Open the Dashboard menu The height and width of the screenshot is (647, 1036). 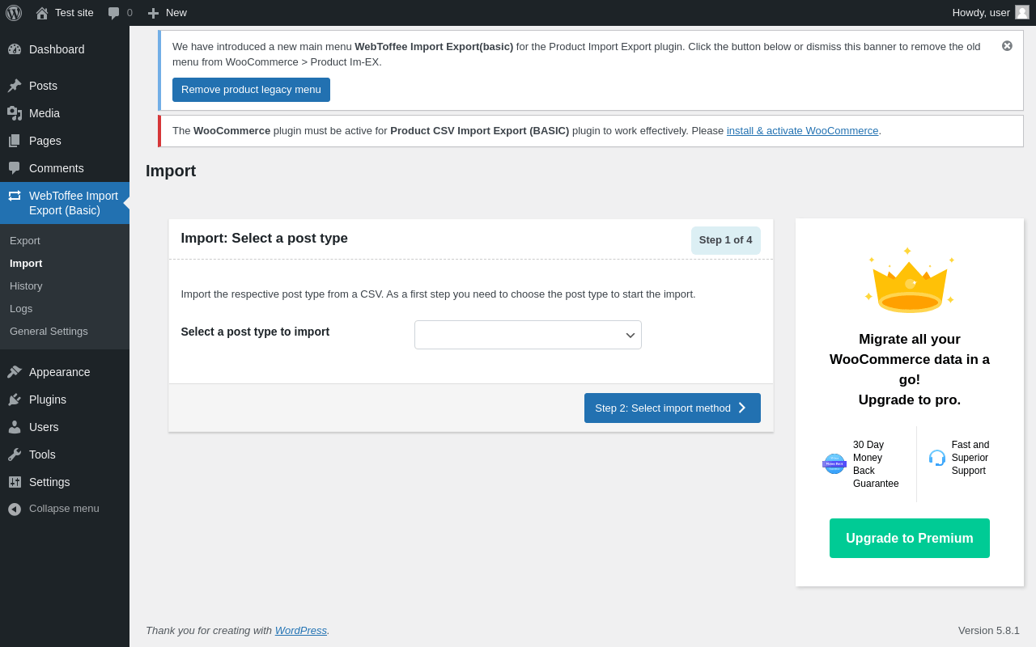tap(65, 49)
